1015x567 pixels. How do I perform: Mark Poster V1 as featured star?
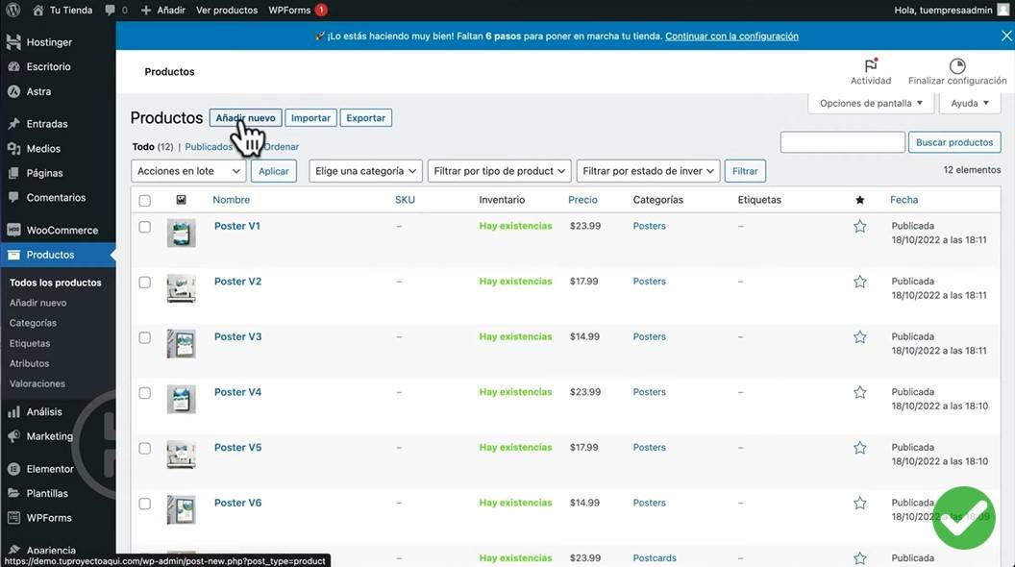[x=859, y=226]
